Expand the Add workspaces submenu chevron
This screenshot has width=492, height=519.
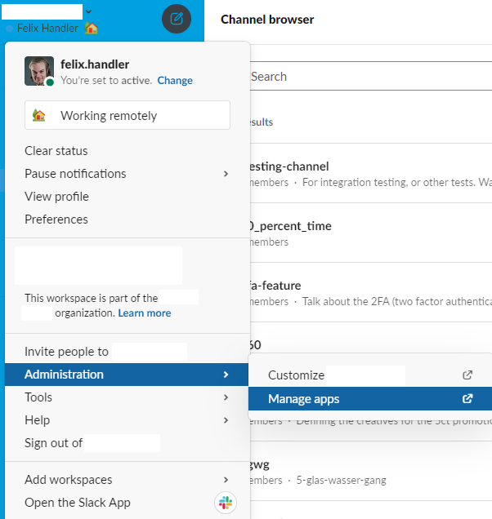(226, 480)
